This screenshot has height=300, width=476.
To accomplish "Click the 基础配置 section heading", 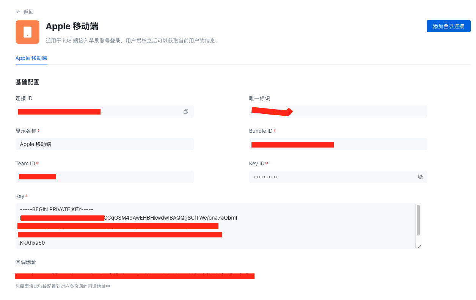I will tap(27, 82).
